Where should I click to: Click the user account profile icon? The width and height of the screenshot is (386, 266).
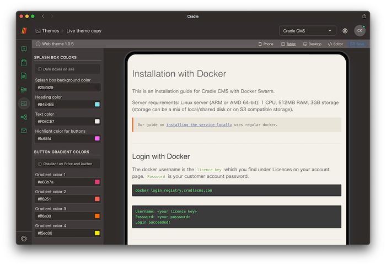(x=345, y=31)
